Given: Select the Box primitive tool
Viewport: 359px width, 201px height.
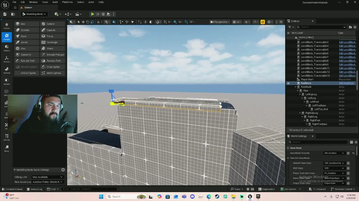Looking at the screenshot, I should 27,24.
